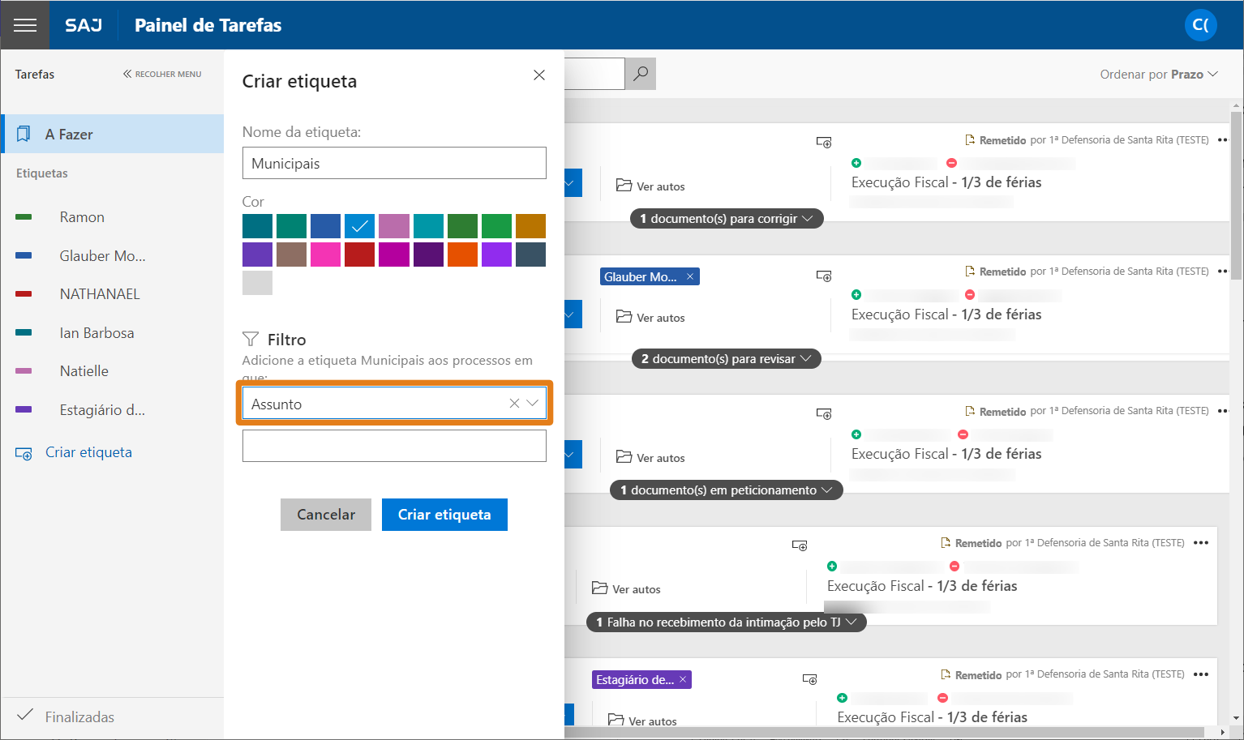Add label icon on the Estagiário card
Screen dimensions: 1244x740
point(809,679)
